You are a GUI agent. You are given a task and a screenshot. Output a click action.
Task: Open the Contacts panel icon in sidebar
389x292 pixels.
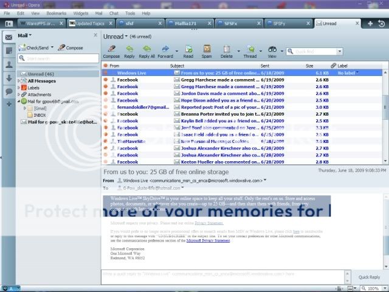tap(9, 64)
